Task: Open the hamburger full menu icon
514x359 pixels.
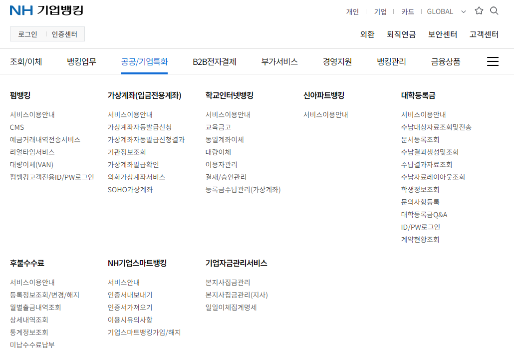Action: (x=493, y=61)
